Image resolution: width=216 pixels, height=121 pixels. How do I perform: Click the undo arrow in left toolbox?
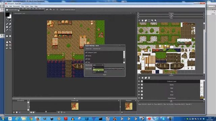click(x=7, y=48)
